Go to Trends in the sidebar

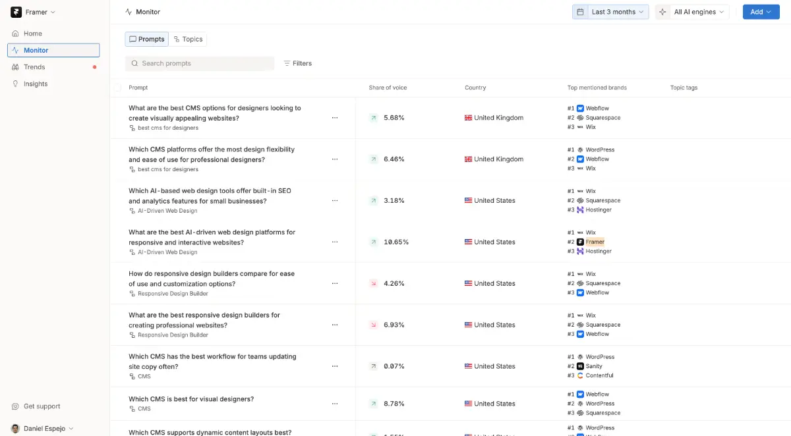(34, 67)
